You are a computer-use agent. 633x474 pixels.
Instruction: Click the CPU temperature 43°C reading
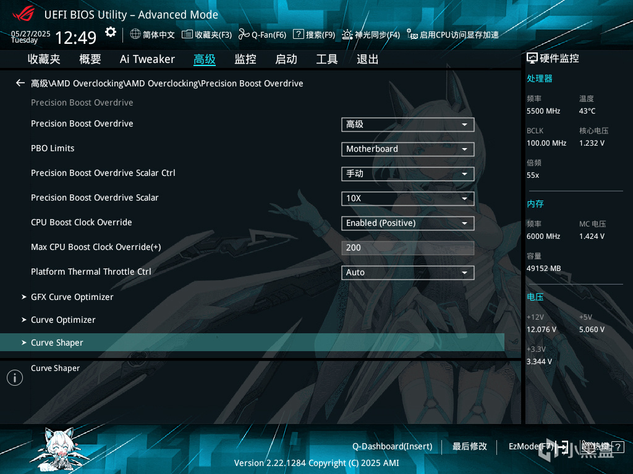tap(587, 111)
